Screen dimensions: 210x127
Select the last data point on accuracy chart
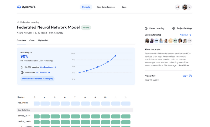point(115,56)
